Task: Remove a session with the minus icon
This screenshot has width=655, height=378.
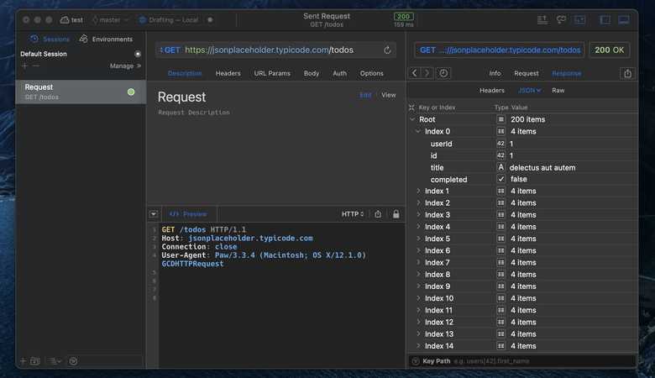Action: tap(36, 66)
